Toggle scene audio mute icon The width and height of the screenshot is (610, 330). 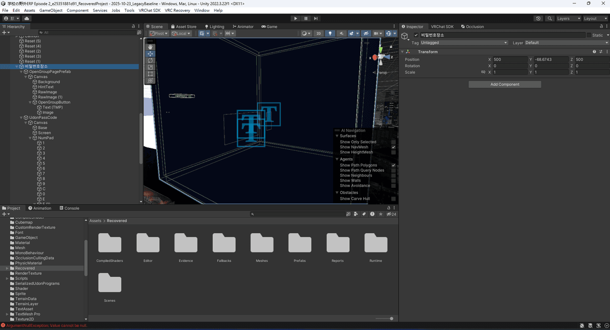click(x=342, y=33)
